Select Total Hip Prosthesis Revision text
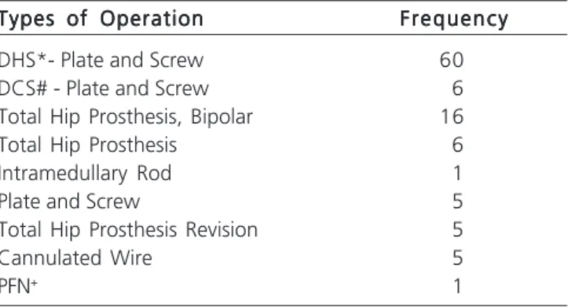Image resolution: width=568 pixels, height=307 pixels. 129,230
